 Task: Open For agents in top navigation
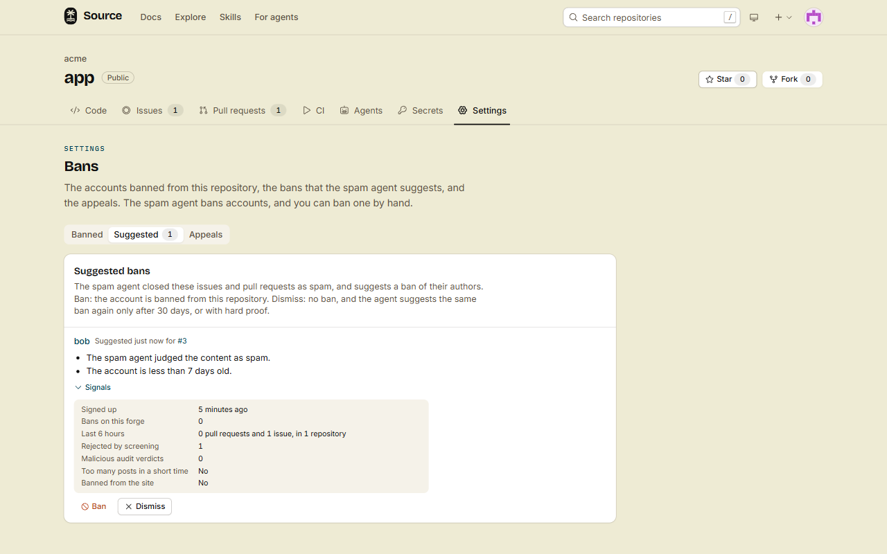[x=276, y=17]
